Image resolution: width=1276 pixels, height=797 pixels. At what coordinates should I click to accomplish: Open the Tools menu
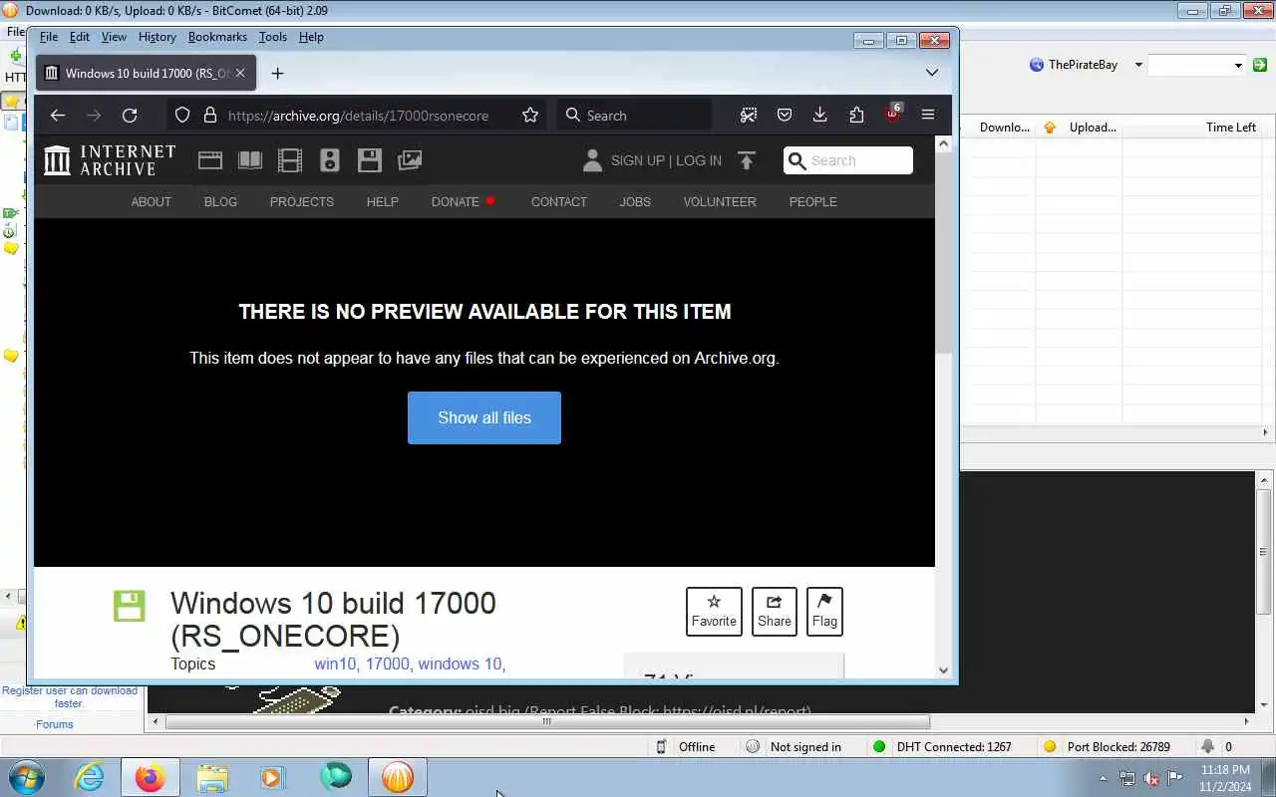point(273,37)
